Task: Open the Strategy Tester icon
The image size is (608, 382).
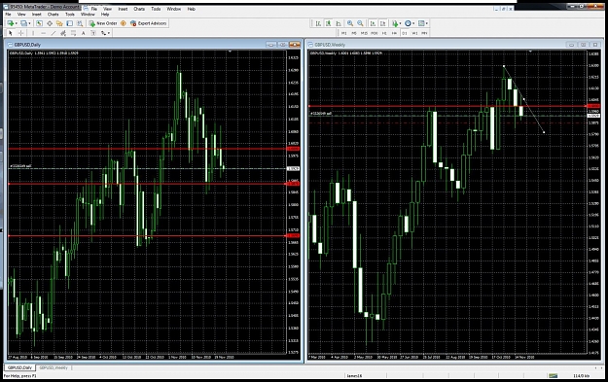Action: [80, 23]
